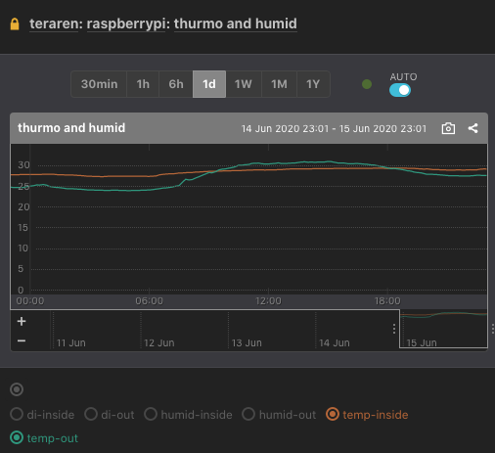
Task: Select the 30min time range
Action: [x=99, y=84]
